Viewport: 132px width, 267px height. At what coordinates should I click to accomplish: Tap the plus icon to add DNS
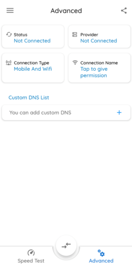coord(119,112)
